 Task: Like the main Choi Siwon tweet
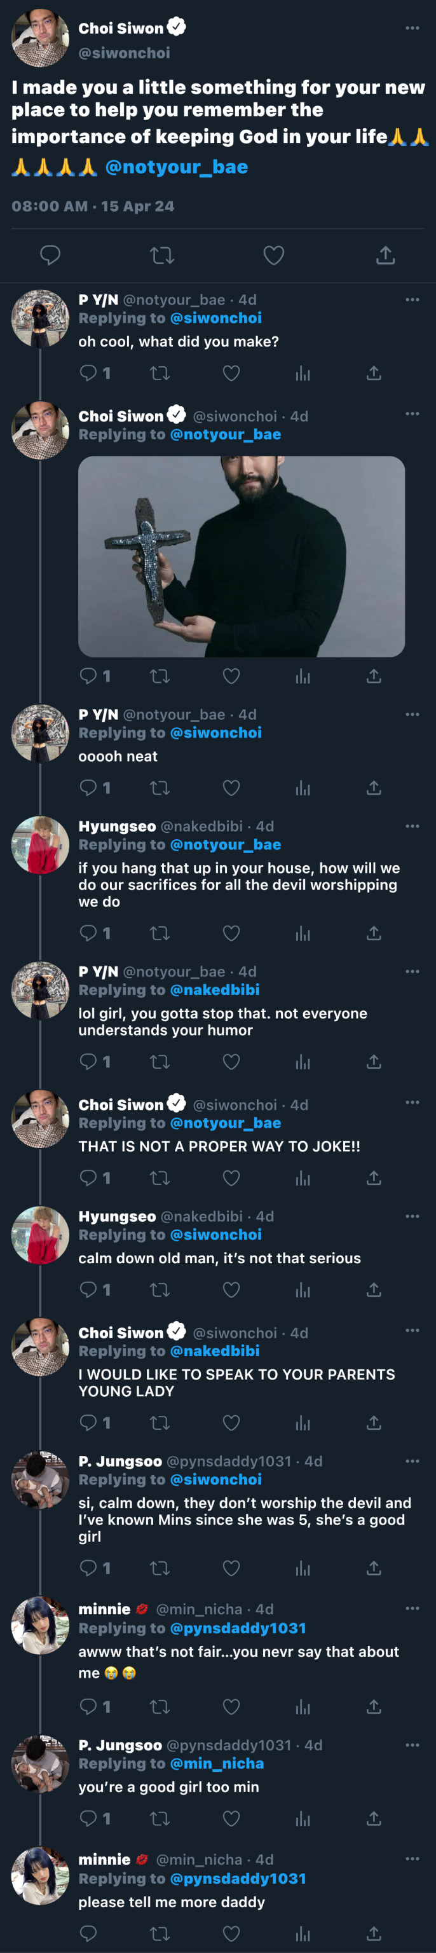274,256
